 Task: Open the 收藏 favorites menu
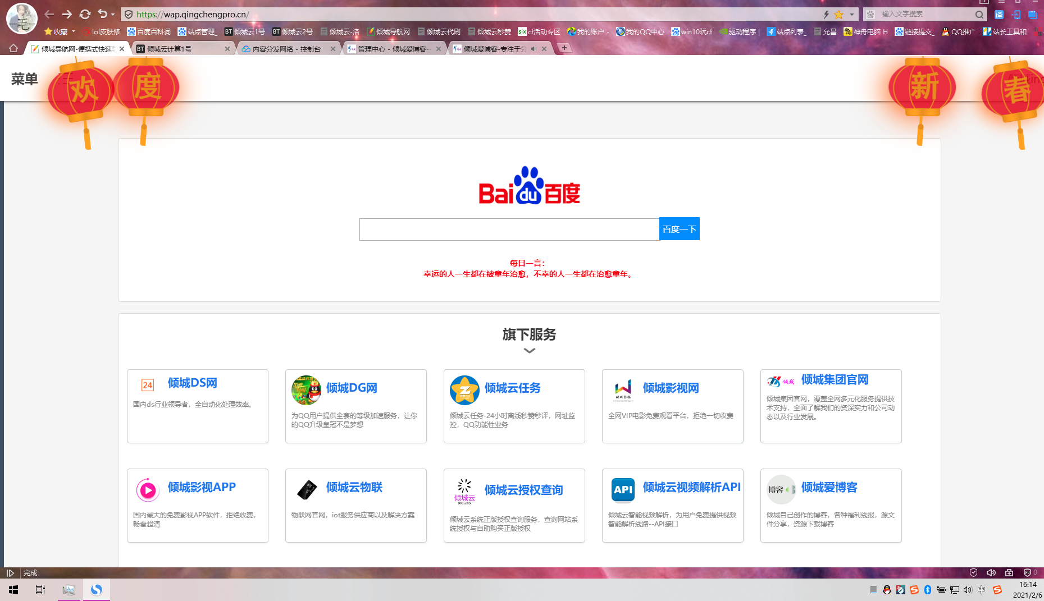(x=56, y=31)
